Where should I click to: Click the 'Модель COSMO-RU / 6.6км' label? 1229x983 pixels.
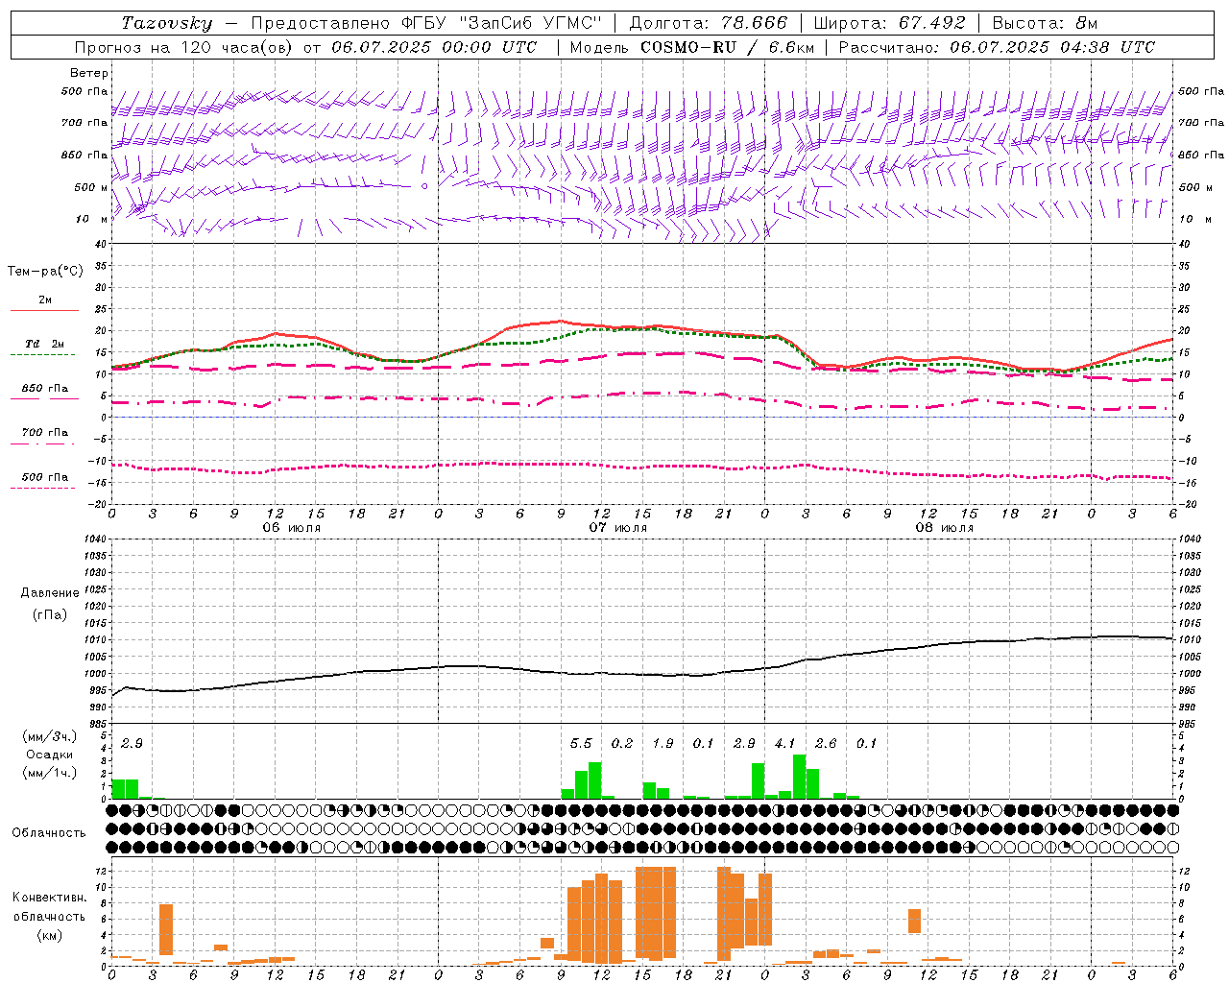pos(692,47)
